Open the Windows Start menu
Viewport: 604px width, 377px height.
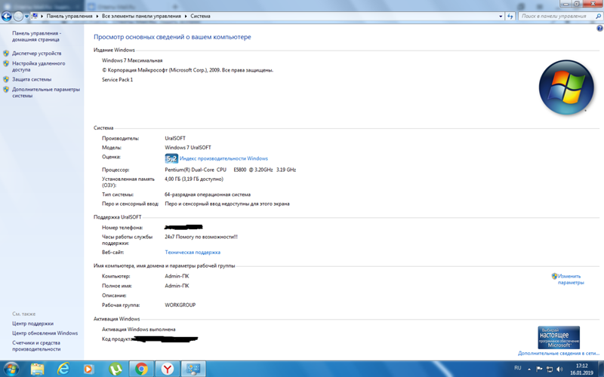11,369
